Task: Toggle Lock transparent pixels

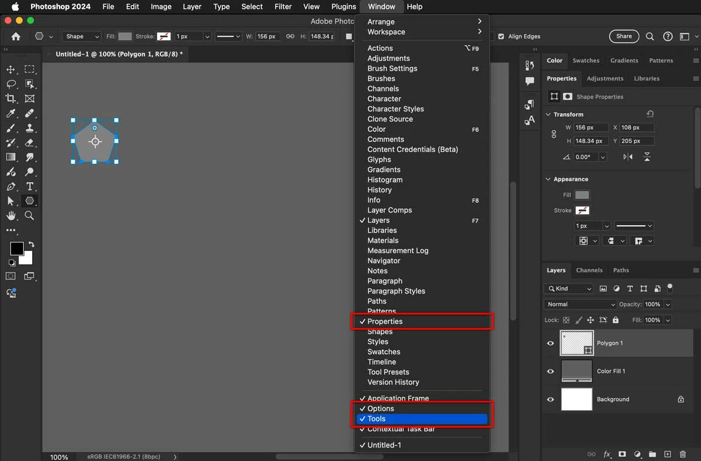Action: (x=565, y=320)
